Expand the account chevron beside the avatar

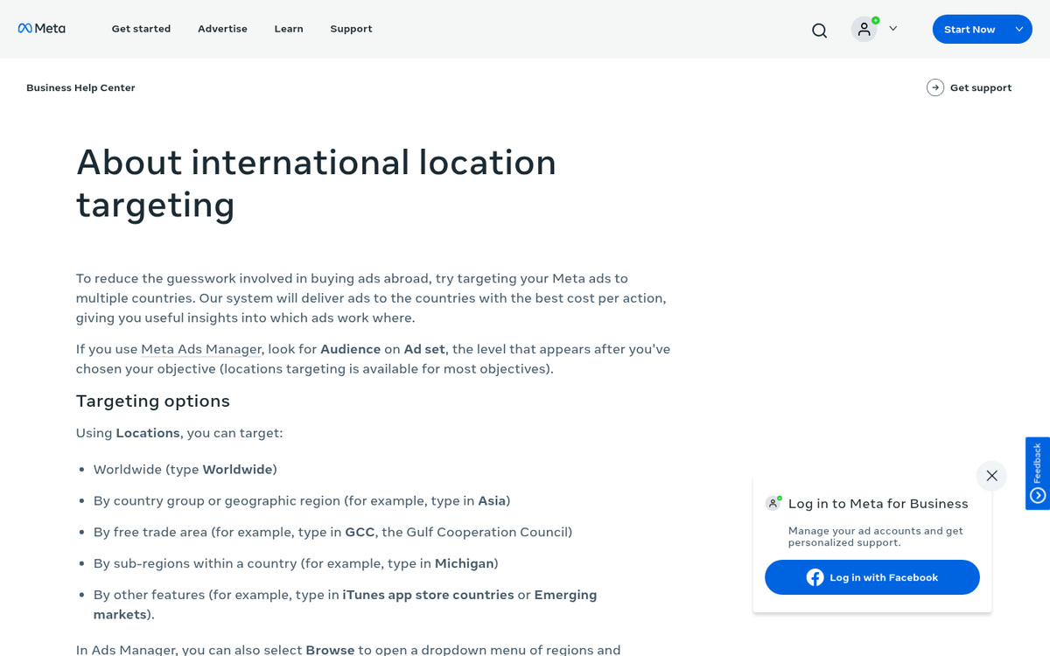point(893,29)
